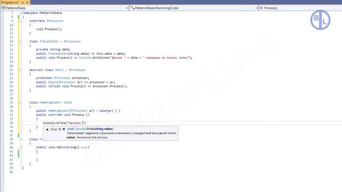The height and width of the screenshot is (192, 342).
Task: Click 'private string data;' on line 16
Action: point(53,50)
